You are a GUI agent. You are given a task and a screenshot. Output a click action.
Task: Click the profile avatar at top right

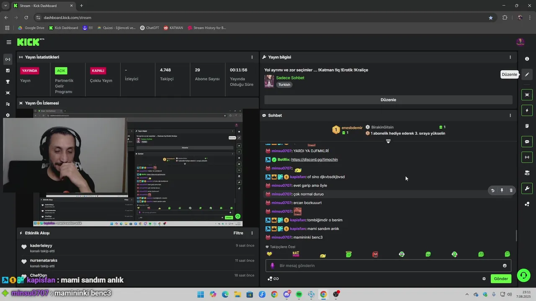[x=520, y=42]
